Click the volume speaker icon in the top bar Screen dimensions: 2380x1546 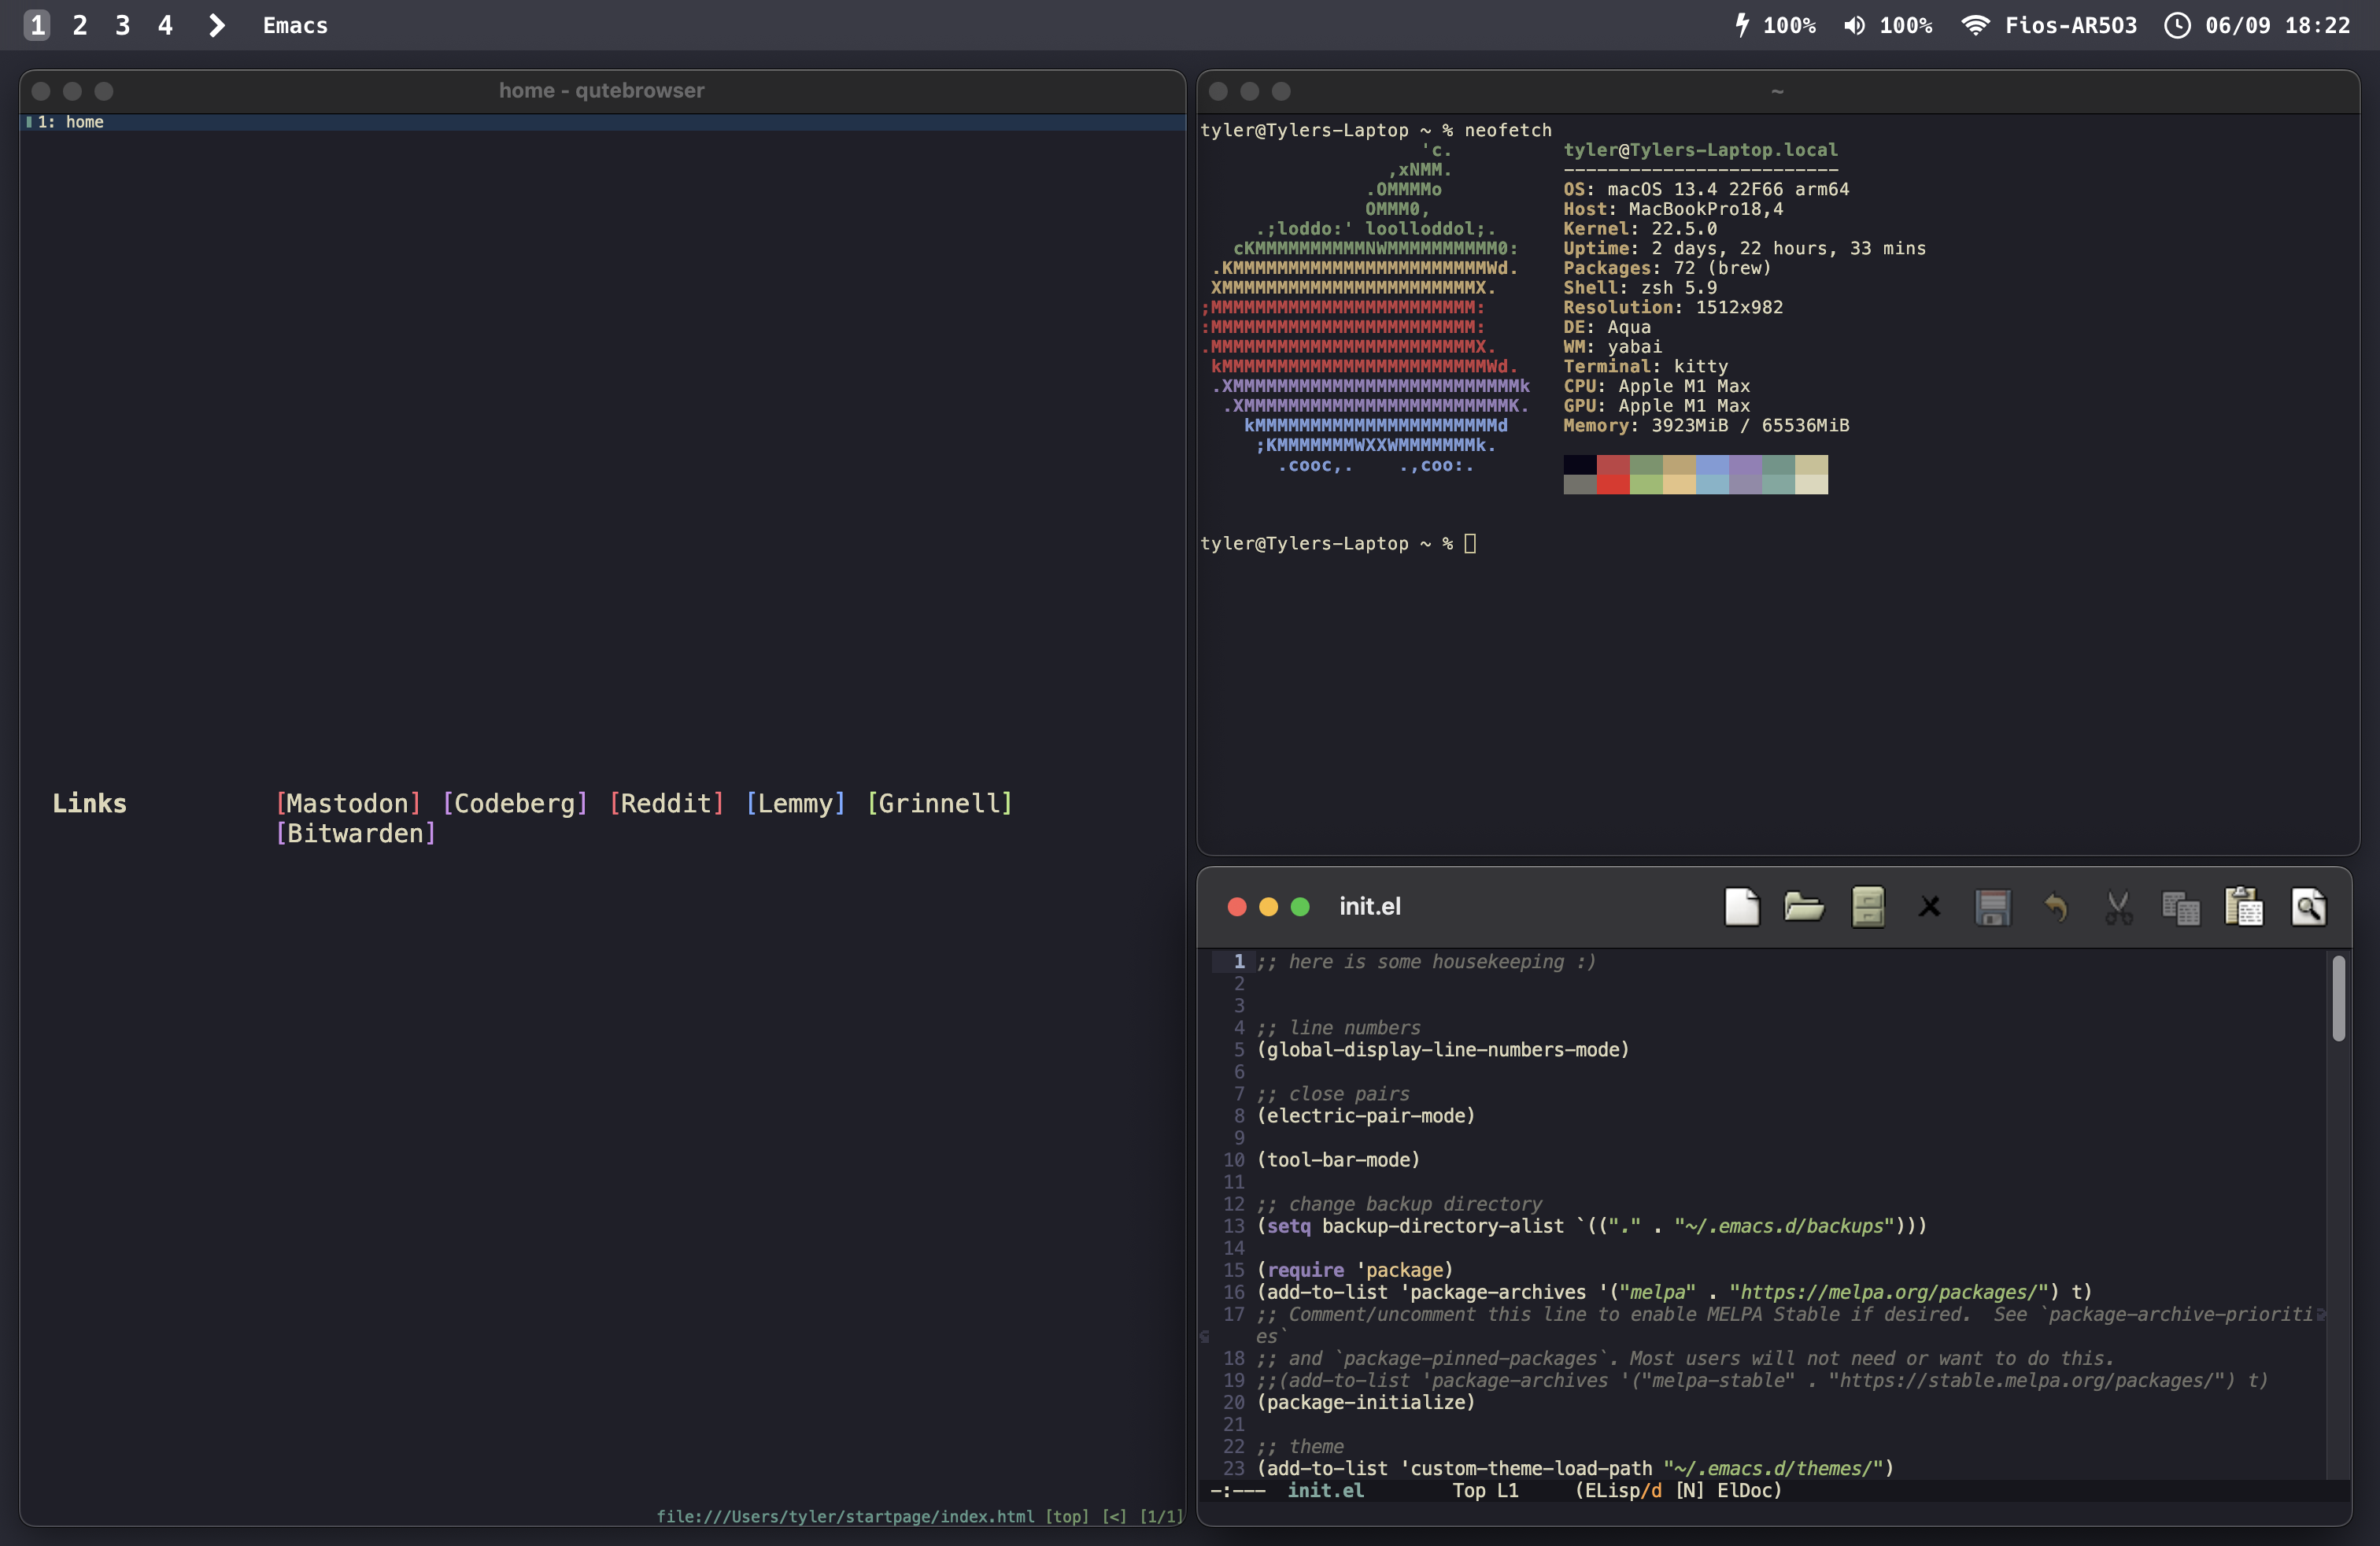coord(1854,25)
